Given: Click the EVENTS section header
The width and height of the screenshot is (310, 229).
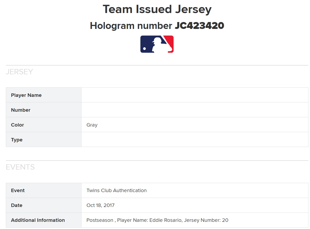Looking at the screenshot, I should tap(20, 167).
